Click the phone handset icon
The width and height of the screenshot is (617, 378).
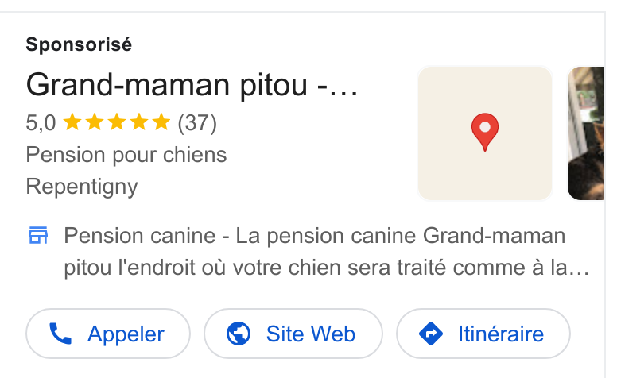(60, 334)
